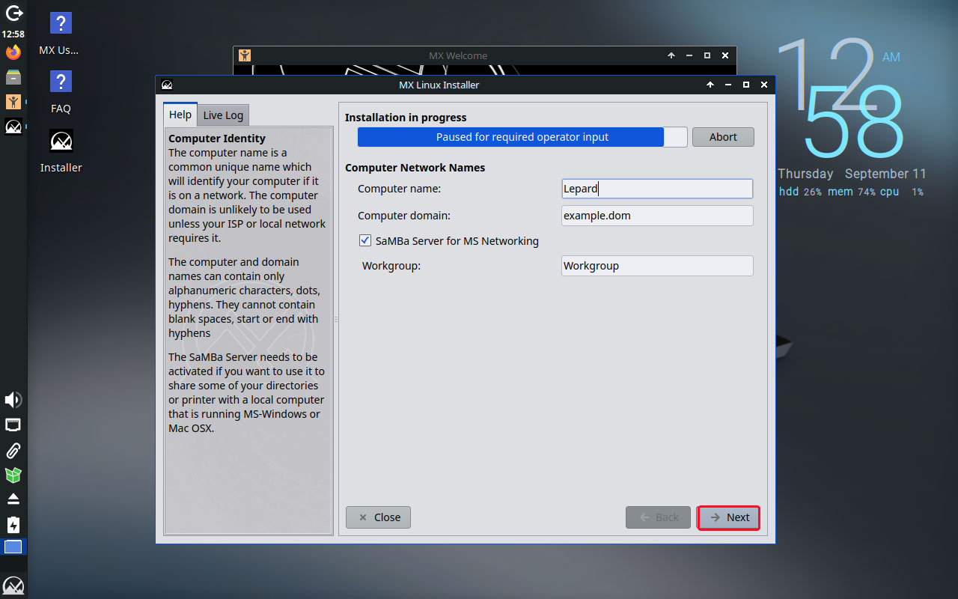Switch to the Help tab

[x=180, y=115]
